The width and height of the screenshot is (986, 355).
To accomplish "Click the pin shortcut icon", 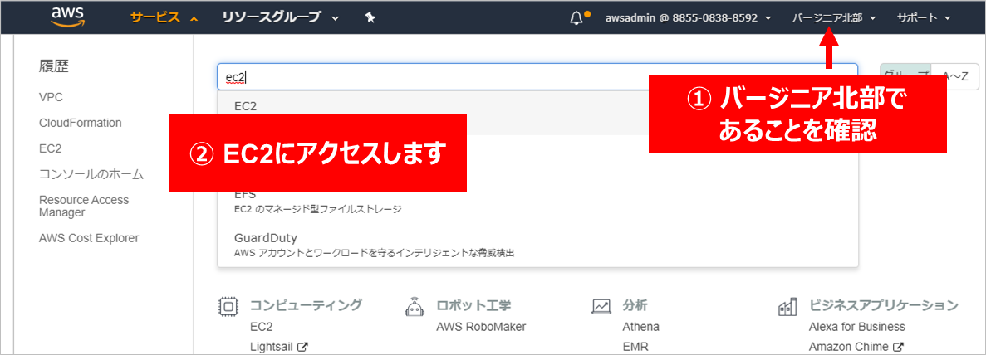I will point(370,17).
